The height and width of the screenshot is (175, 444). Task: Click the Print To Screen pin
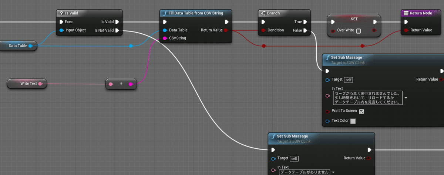327,111
